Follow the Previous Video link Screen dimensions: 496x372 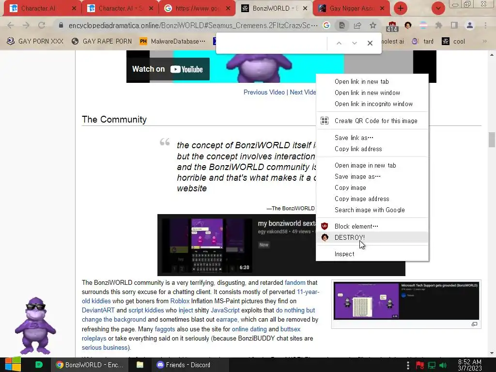[x=264, y=92]
